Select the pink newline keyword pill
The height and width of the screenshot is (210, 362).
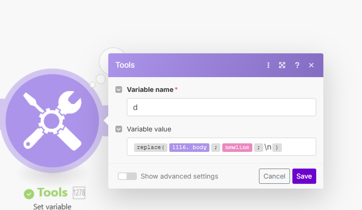pyautogui.click(x=237, y=148)
